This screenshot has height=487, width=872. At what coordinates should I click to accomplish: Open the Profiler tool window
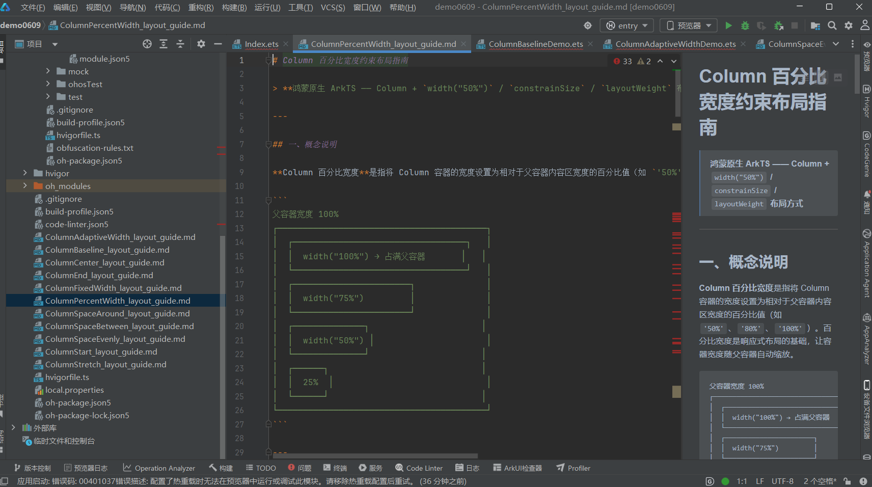(x=574, y=468)
